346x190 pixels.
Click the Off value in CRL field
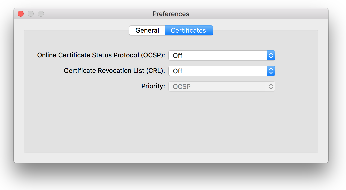(x=178, y=71)
